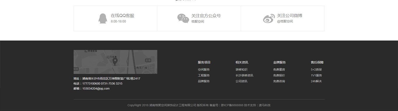Open 关注官方公众号 card
398x111 pixels.
tap(199, 18)
